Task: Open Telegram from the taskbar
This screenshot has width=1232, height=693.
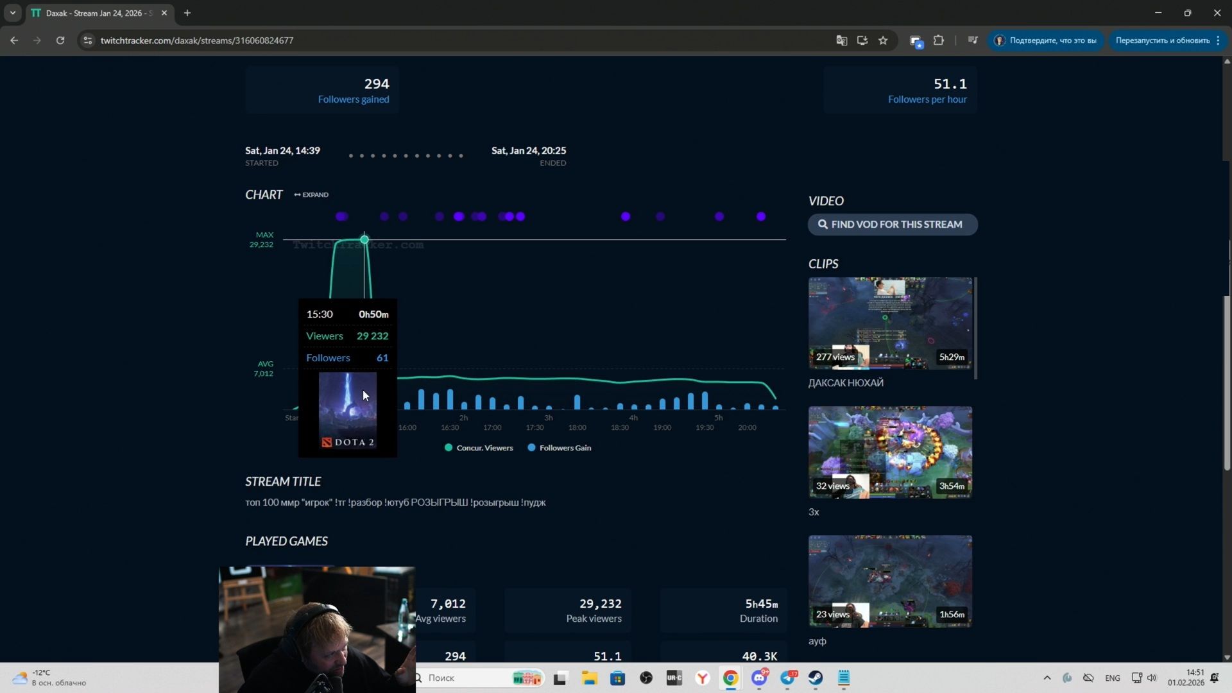Action: [x=788, y=678]
